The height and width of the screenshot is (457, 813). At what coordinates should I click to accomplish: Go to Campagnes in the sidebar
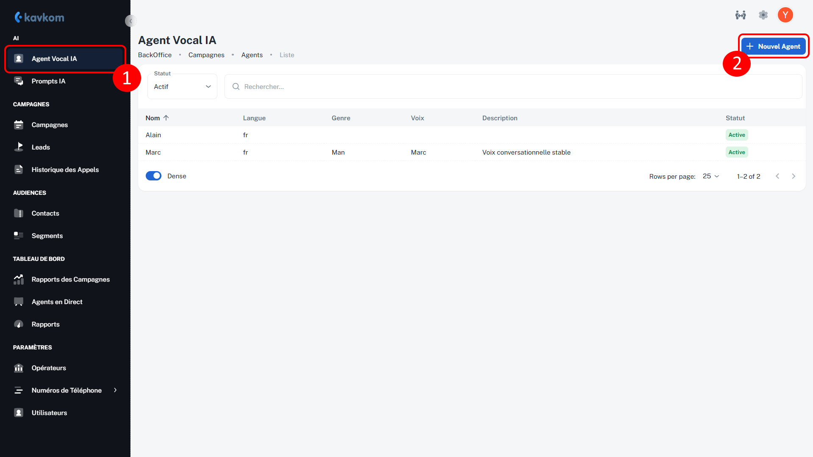[x=50, y=125]
